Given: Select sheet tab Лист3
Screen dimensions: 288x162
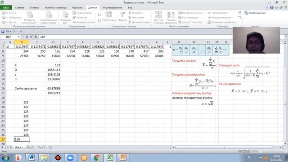Looking at the screenshot, I should 41,147.
